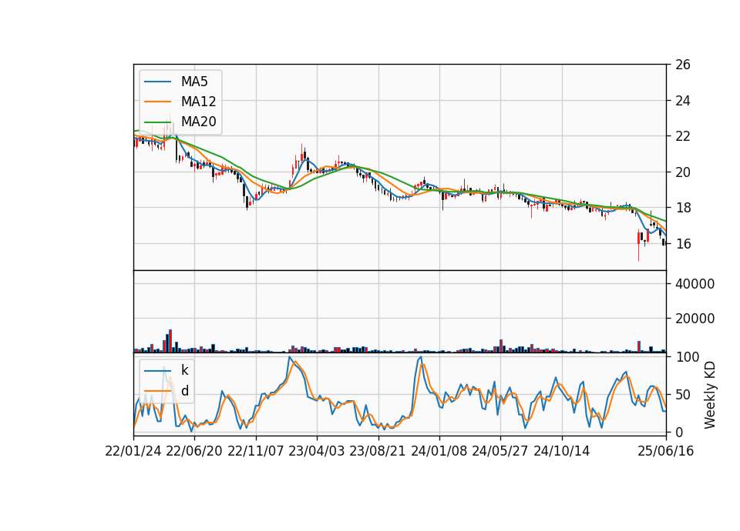Click the 24/01/08 date label
This screenshot has height=531, width=740.
tap(439, 451)
